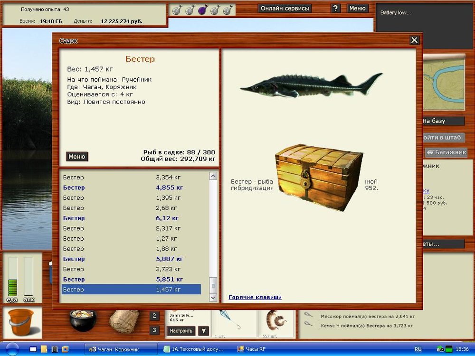Open Онлайн сервисы menu
This screenshot has height=356, width=475.
(x=285, y=8)
